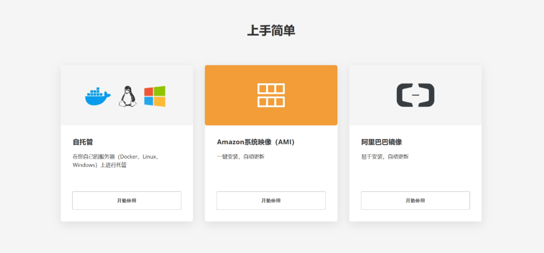Click the self-hosted description mentioning Docker
The width and height of the screenshot is (544, 253).
117,161
